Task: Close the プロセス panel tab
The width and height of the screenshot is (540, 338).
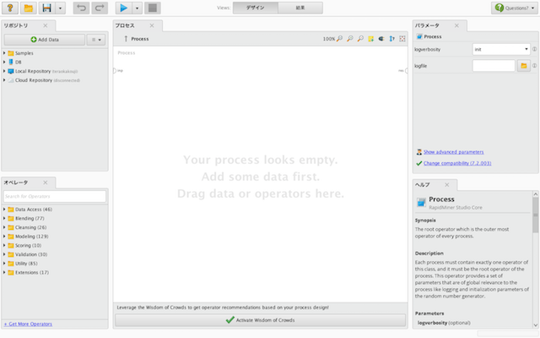Action: point(152,25)
